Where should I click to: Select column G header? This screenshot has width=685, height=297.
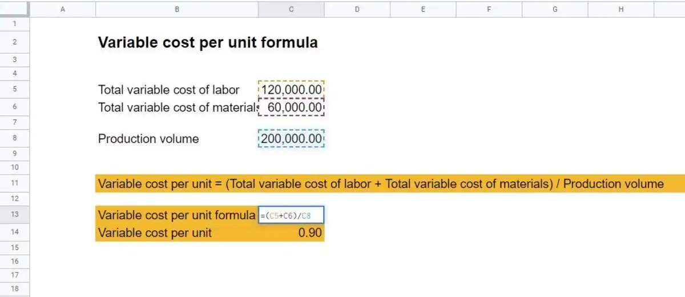coord(555,9)
